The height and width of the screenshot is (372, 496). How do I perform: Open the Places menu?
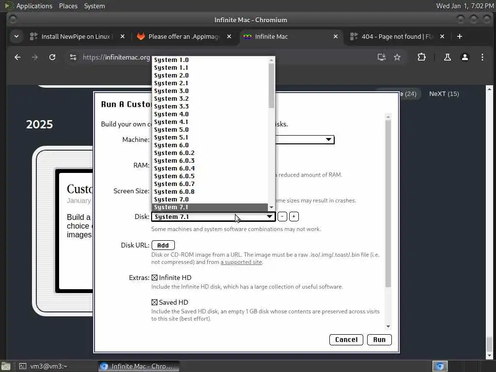(68, 6)
